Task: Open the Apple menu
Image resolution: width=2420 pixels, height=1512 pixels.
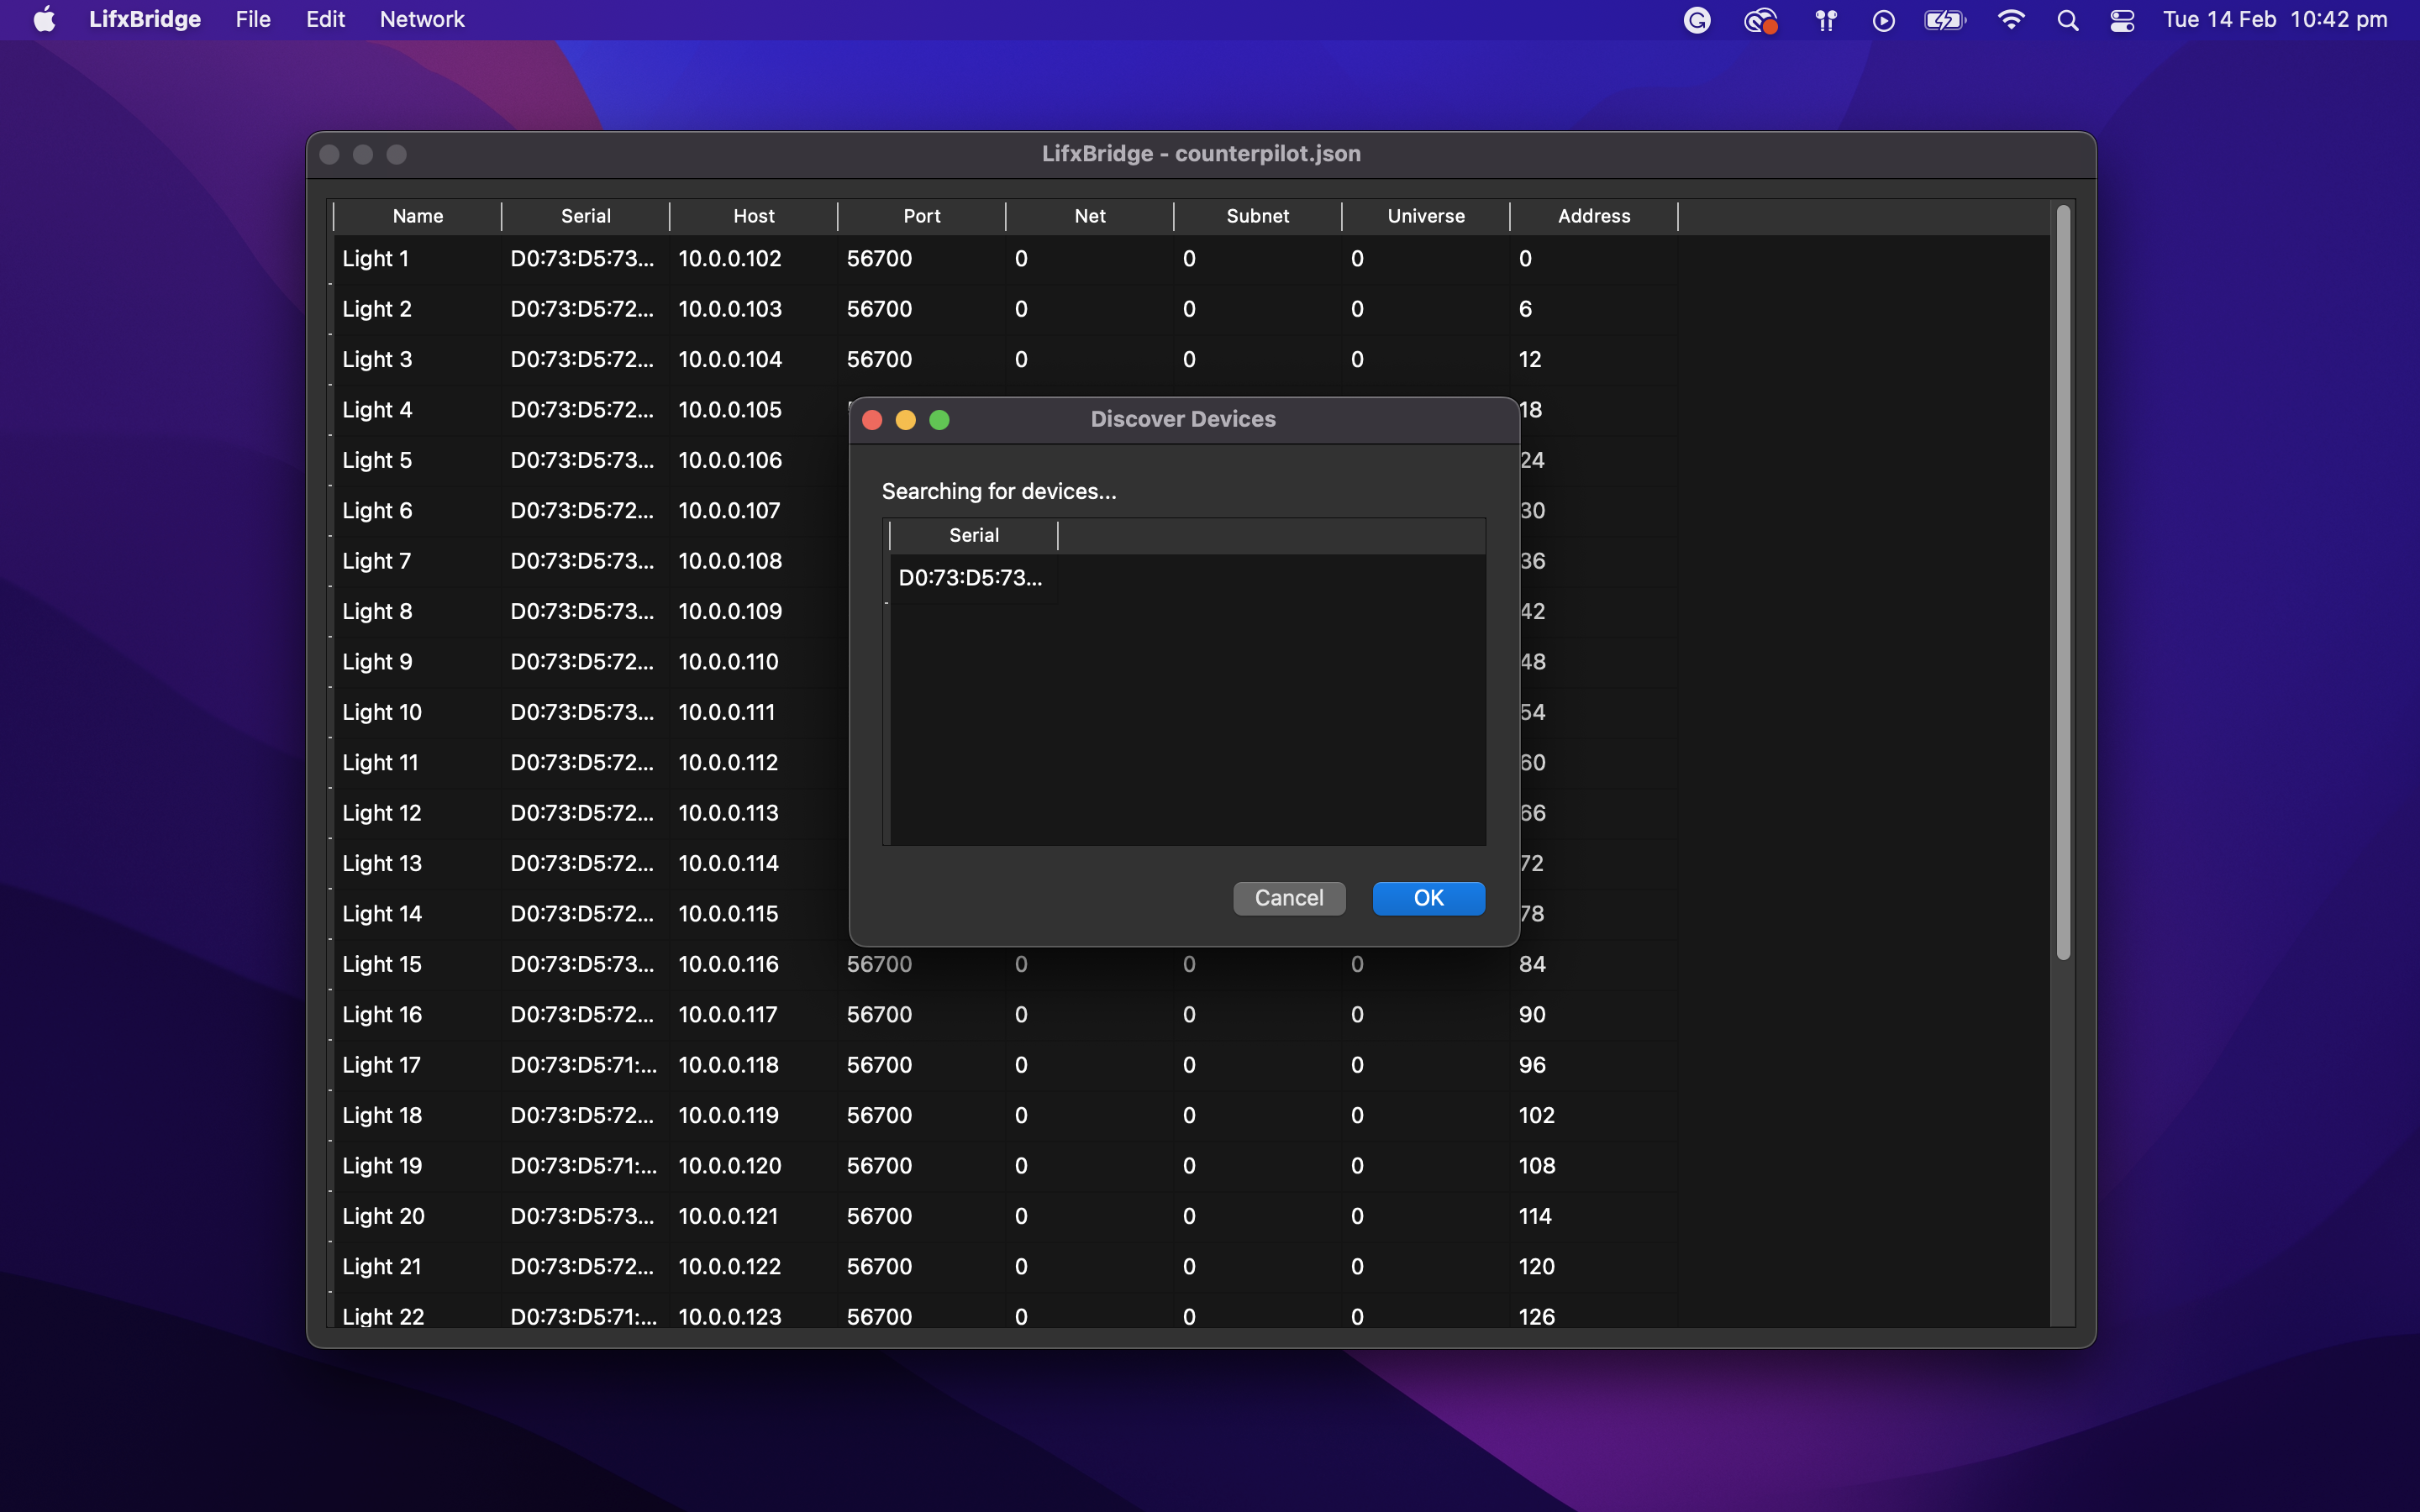Action: point(44,19)
